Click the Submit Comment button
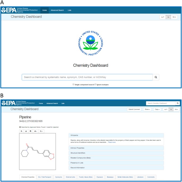Image resolution: width=182 pixels, height=182 pixels. pos(134,109)
